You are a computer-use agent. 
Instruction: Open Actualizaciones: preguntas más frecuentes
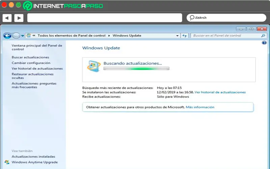click(x=34, y=85)
